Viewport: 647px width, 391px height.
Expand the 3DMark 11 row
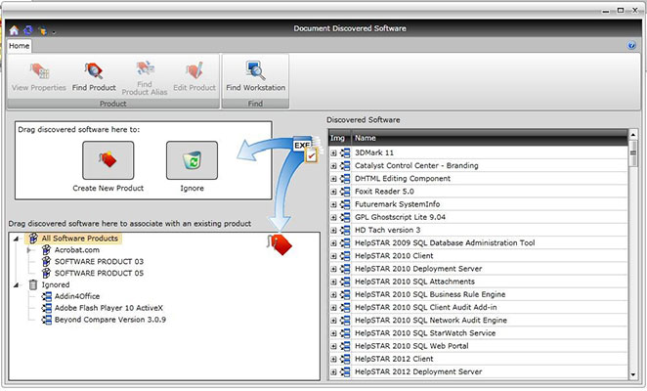click(x=333, y=153)
